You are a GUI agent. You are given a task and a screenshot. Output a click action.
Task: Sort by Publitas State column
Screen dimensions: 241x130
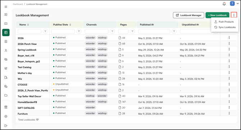click(70, 25)
